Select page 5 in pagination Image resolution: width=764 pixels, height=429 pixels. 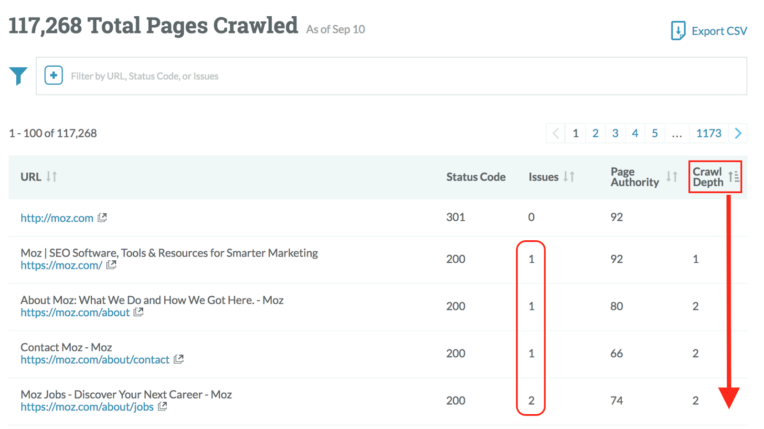coord(655,133)
